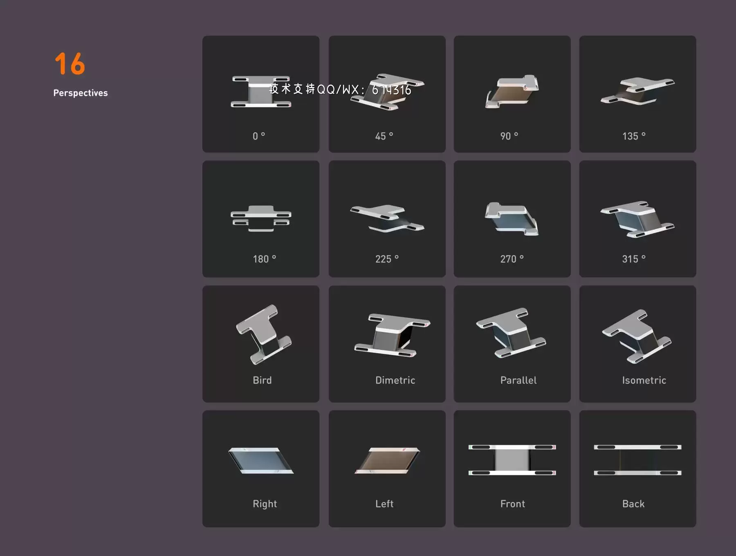Open the Parallel view card
This screenshot has height=556, width=736.
(x=512, y=343)
